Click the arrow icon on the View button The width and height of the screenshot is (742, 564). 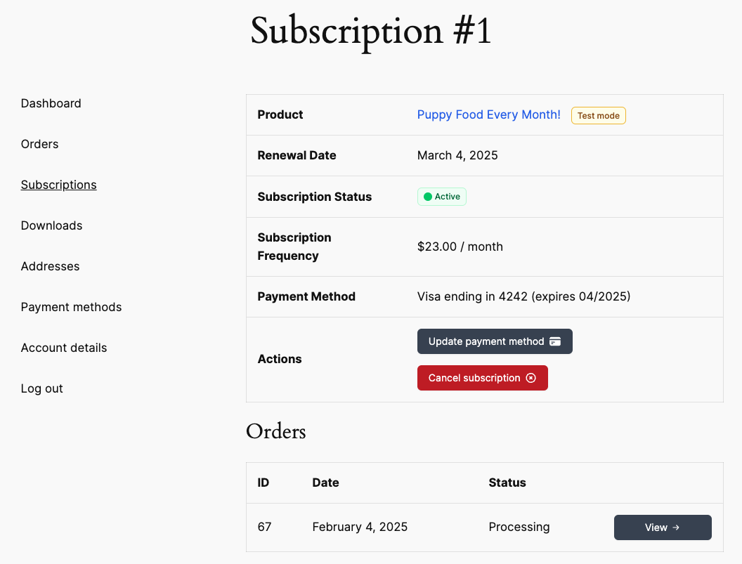pyautogui.click(x=676, y=527)
